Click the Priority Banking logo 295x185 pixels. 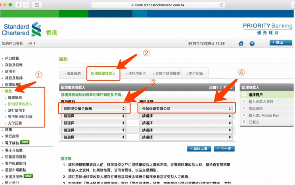268,29
